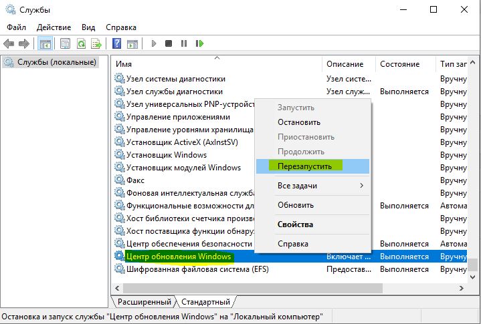Click the Stop service square icon

[x=169, y=43]
